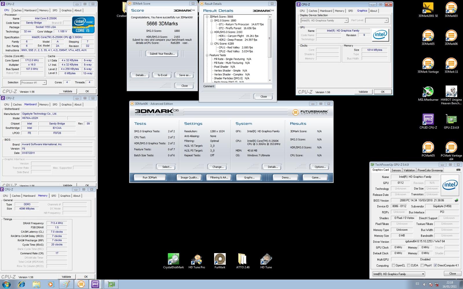Screen dimensions: 463x289
Task: Click the Graphs... button in 3DMark06
Action: coord(249,178)
